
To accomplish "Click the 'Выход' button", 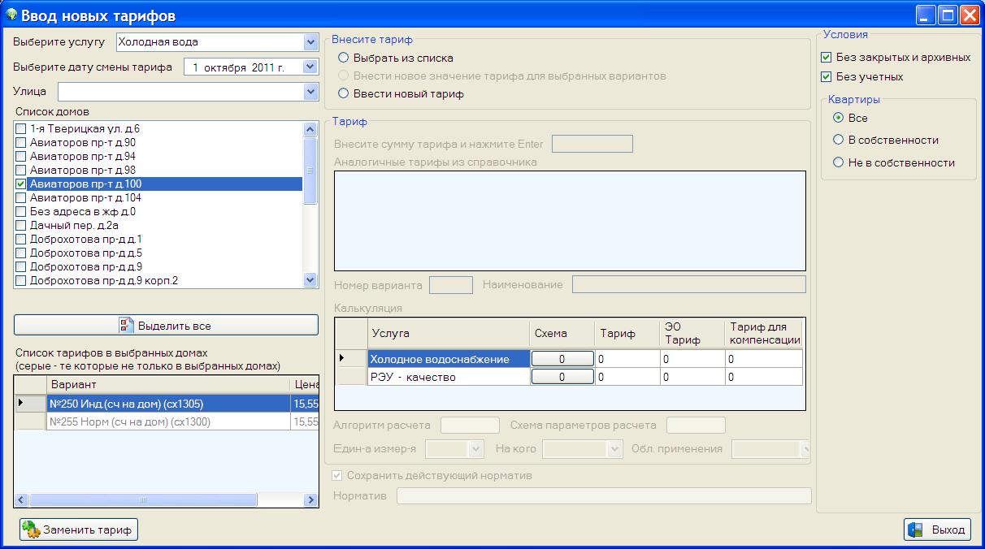I will click(937, 530).
